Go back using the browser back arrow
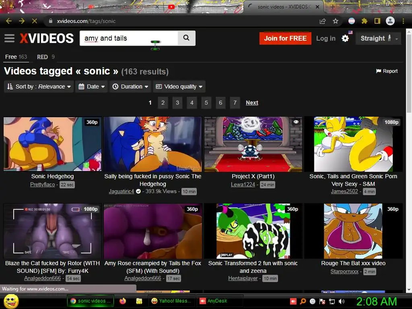This screenshot has height=309, width=412. pyautogui.click(x=9, y=21)
